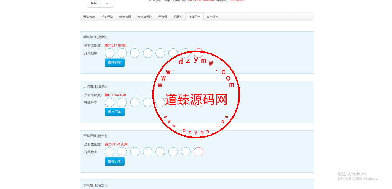Viewport: 392px width, 189px height.
Task: Click the period number 第250114195期
Action: (x=116, y=145)
